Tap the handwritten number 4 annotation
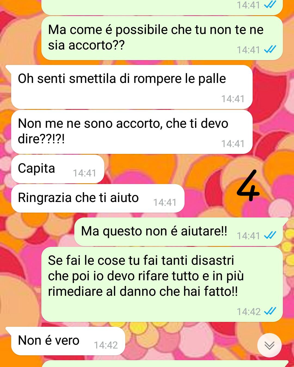This screenshot has height=367, width=294. pos(248,185)
